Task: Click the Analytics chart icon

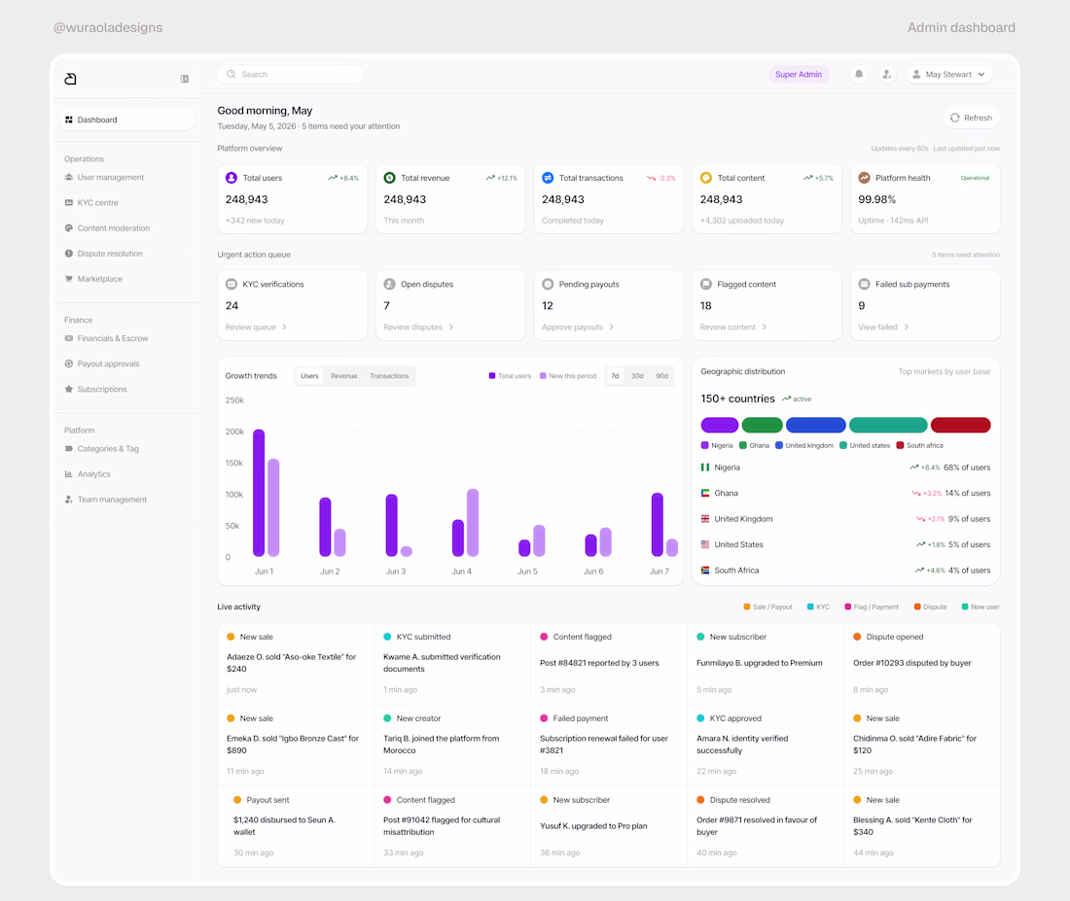Action: pos(69,474)
